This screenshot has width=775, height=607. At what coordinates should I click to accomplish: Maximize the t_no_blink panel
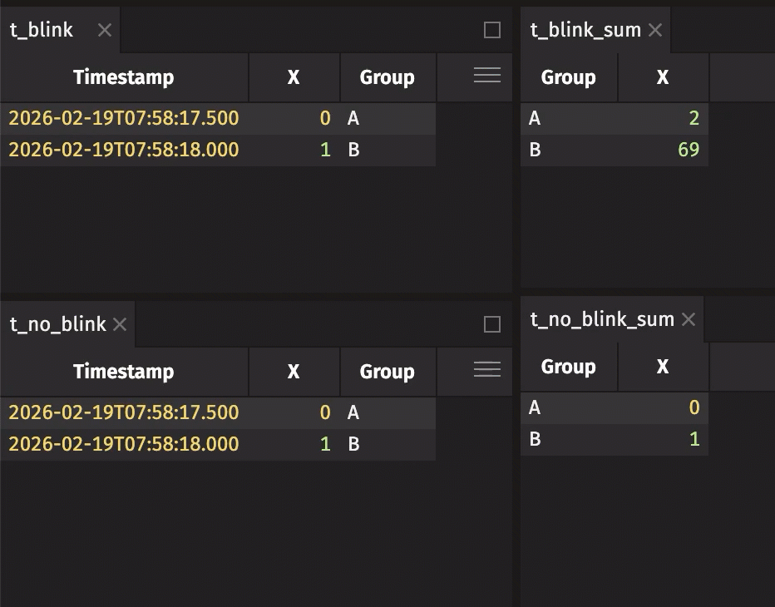(492, 324)
